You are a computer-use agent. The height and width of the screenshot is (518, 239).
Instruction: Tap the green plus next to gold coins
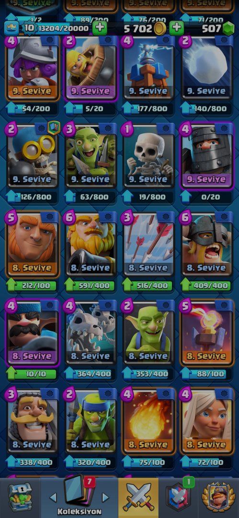[177, 28]
